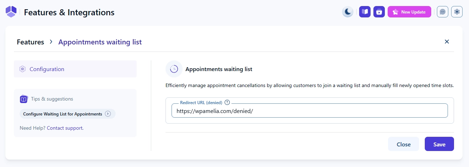The width and height of the screenshot is (469, 167).
Task: Open the settings gear icon in header
Action: pyautogui.click(x=457, y=12)
